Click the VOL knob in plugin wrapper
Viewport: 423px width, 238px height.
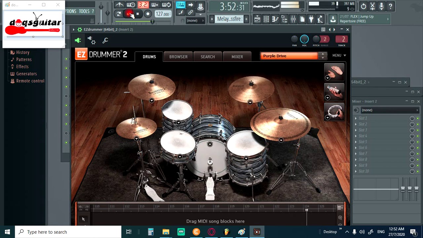coord(304,39)
